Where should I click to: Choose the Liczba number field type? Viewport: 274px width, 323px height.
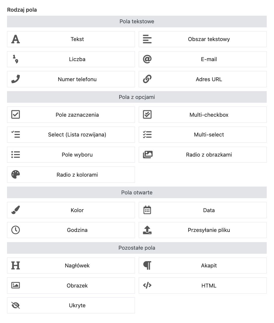coord(77,59)
